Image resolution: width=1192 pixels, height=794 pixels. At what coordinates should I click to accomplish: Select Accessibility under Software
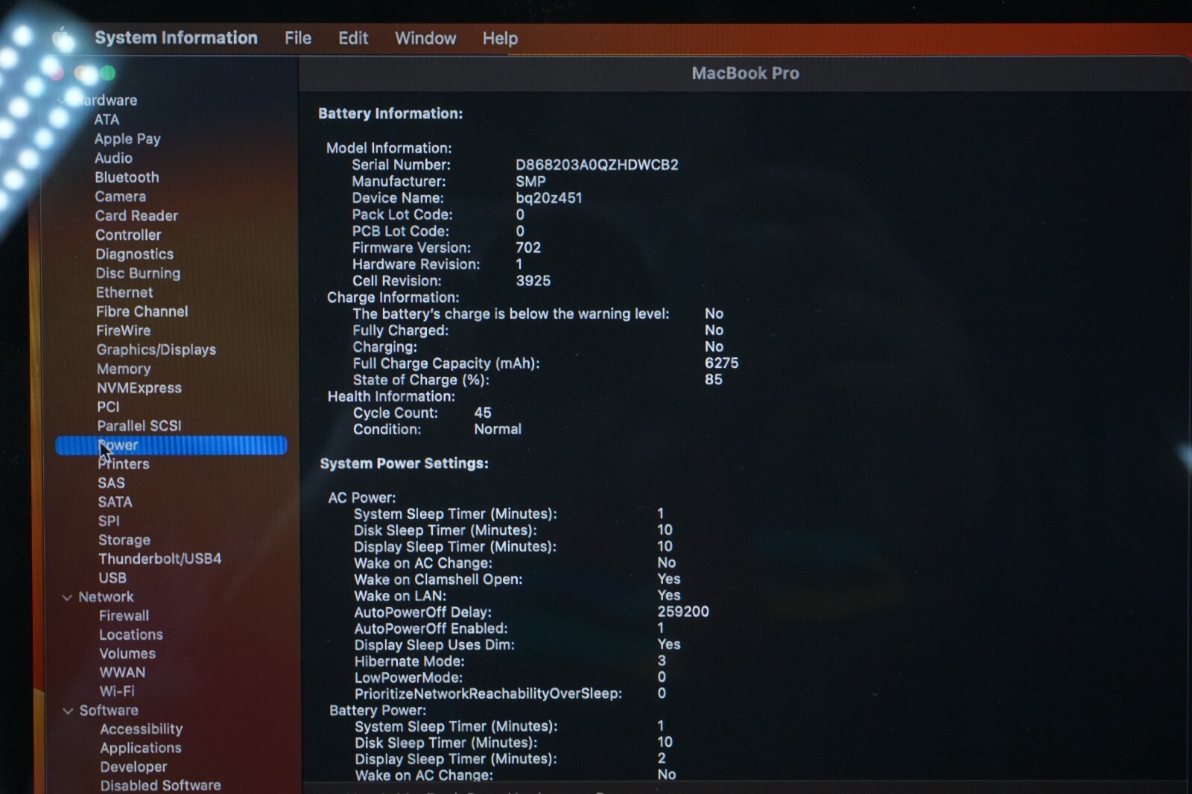[x=142, y=729]
